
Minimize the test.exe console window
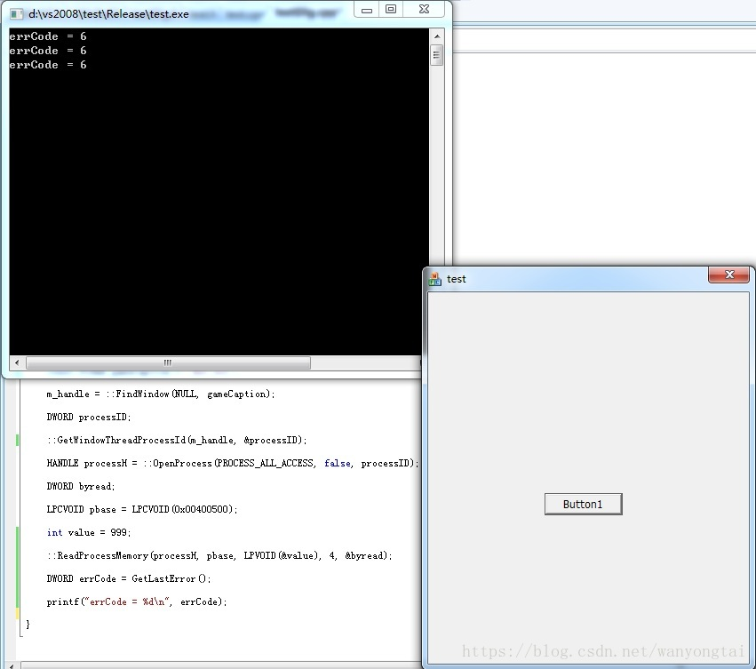pyautogui.click(x=367, y=9)
